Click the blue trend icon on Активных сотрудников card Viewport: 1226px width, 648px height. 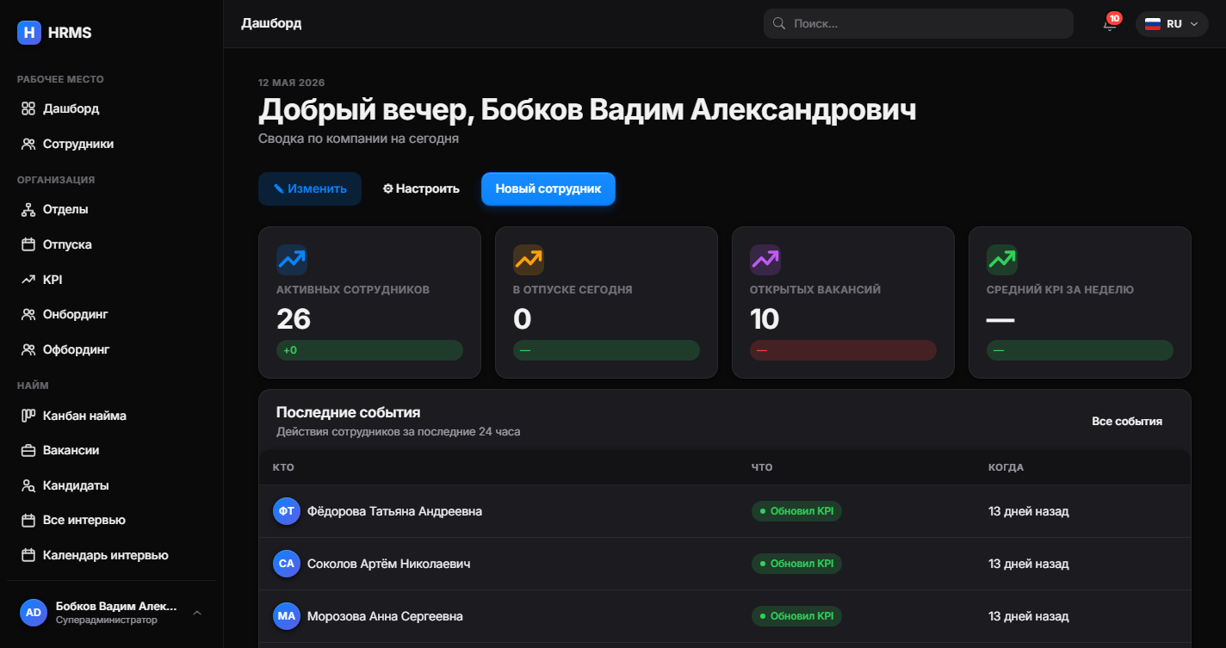(292, 260)
